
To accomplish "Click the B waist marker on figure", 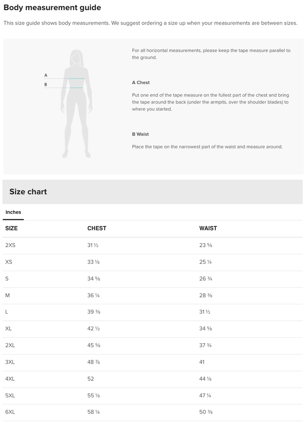I will click(x=46, y=85).
